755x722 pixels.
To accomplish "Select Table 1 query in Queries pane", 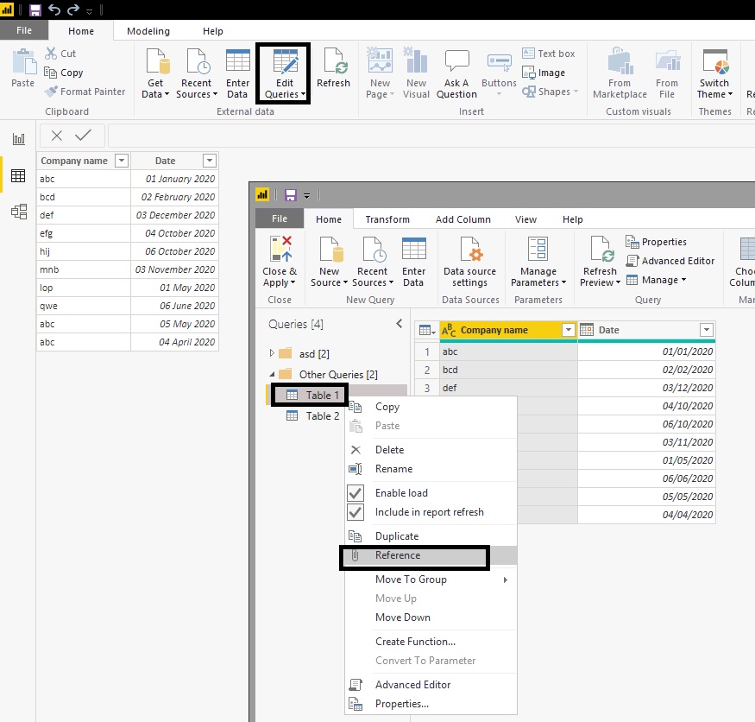I will click(313, 396).
